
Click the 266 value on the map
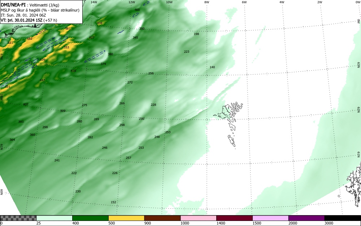pyautogui.click(x=122, y=103)
